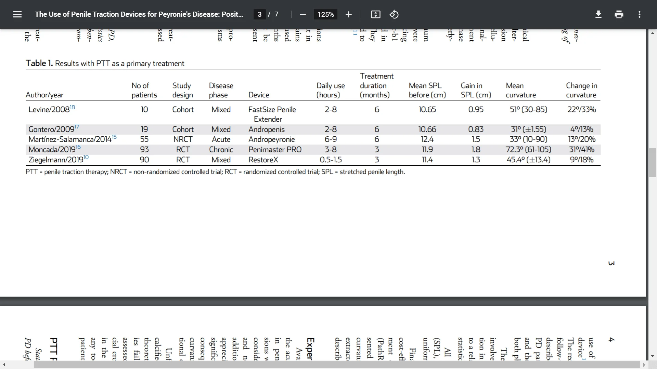
Task: Click the 'Mean SPL before (cm)' header
Action: pyautogui.click(x=427, y=90)
